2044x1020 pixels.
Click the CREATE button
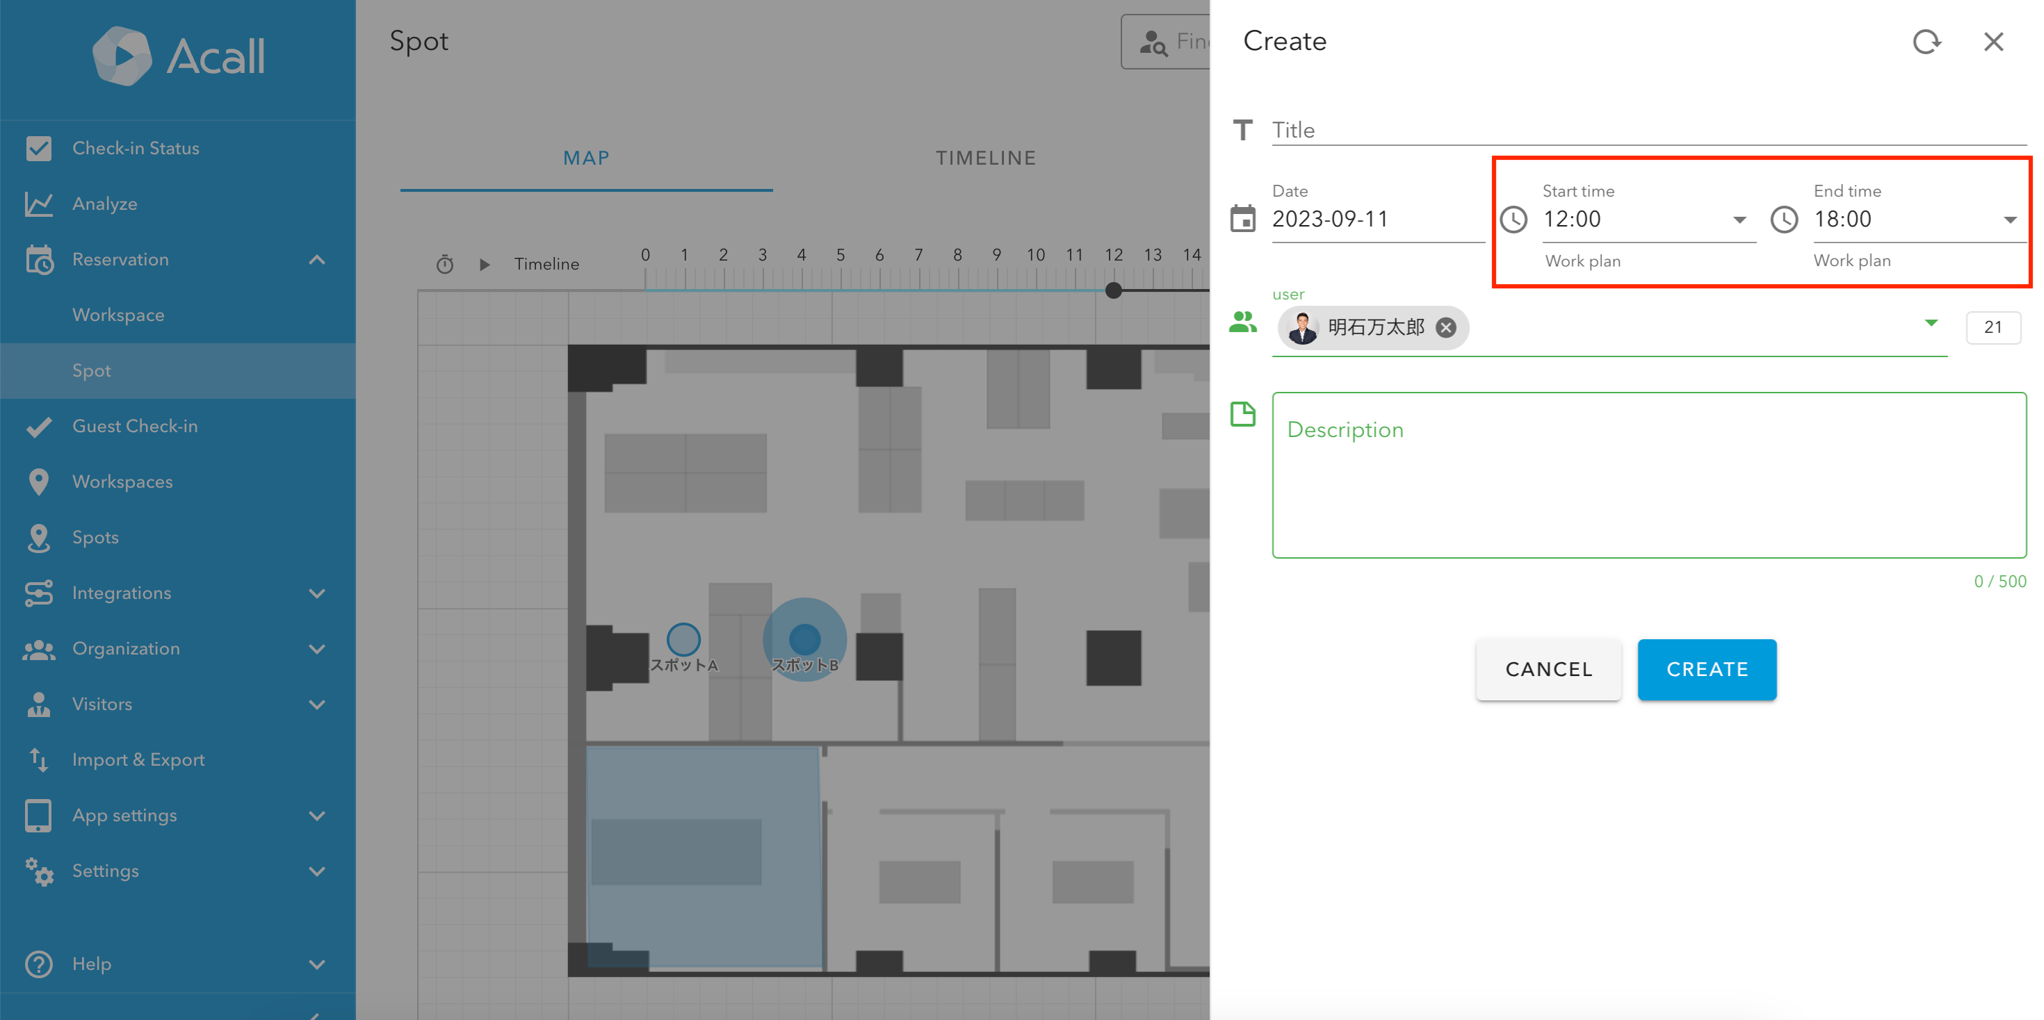[x=1707, y=669]
